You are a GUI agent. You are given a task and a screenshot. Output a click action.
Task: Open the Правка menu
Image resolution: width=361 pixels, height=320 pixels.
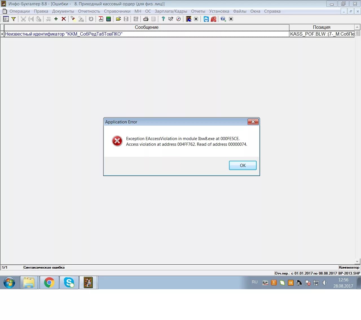tap(41, 11)
